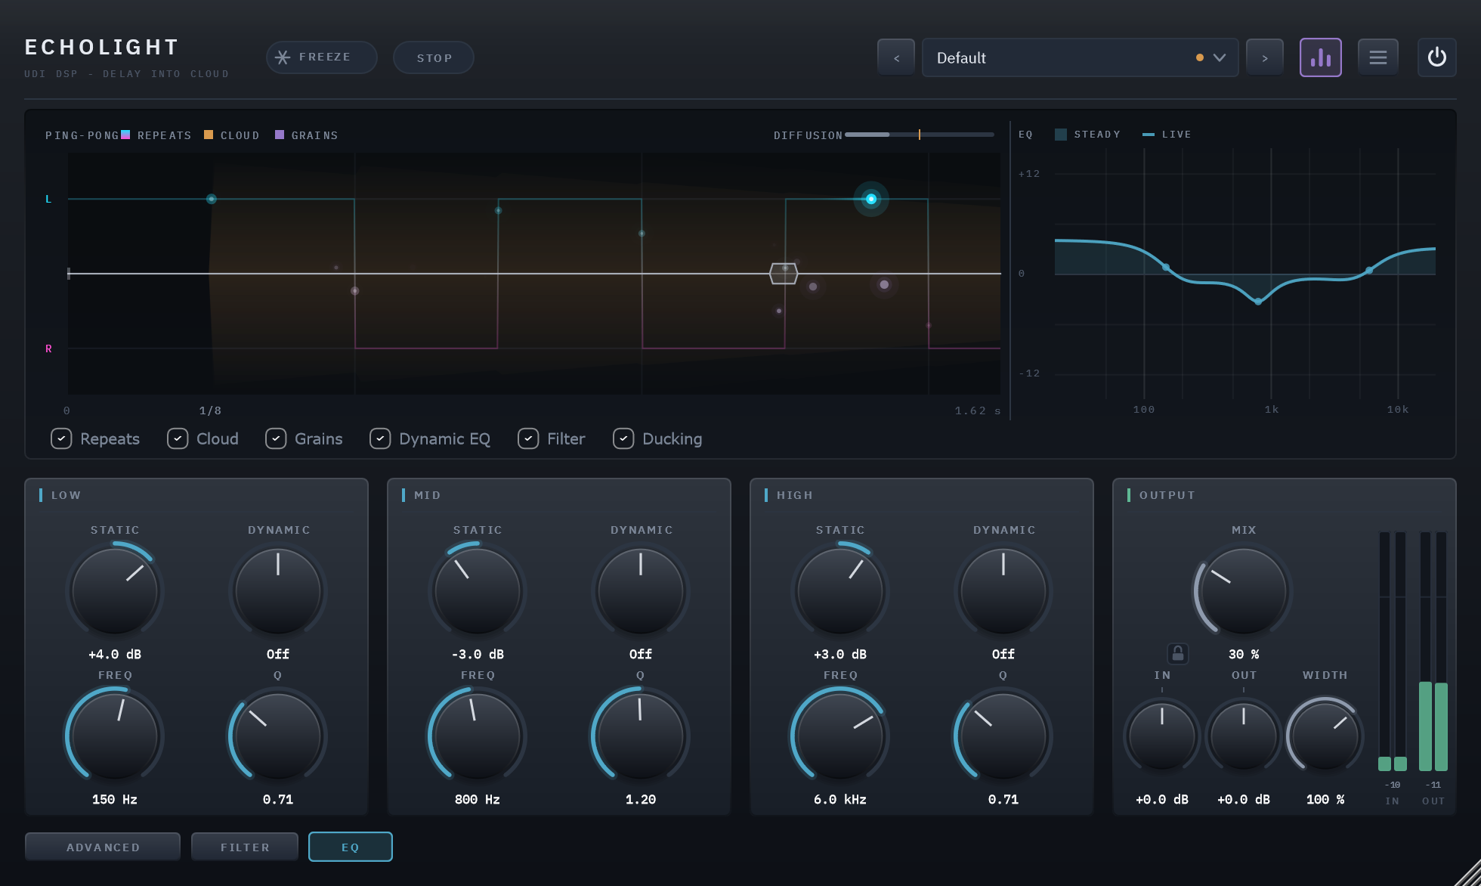Screen dimensions: 1481x886
Task: Go to previous preset with left arrow
Action: (896, 57)
